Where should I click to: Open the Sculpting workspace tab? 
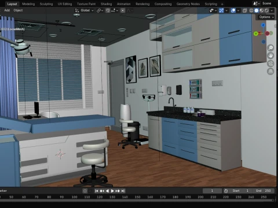pyautogui.click(x=46, y=4)
